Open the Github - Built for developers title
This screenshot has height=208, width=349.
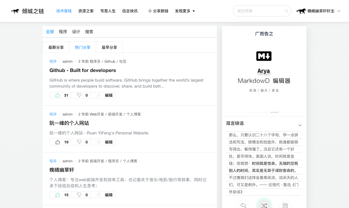(x=83, y=70)
